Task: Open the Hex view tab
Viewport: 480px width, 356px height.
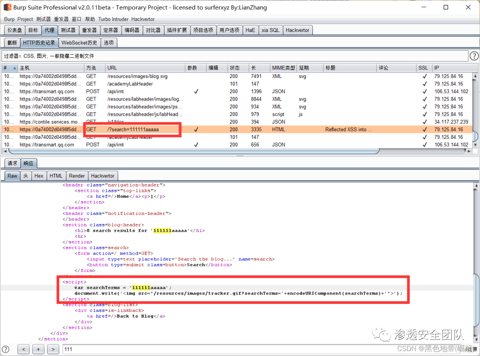Action: [x=39, y=176]
